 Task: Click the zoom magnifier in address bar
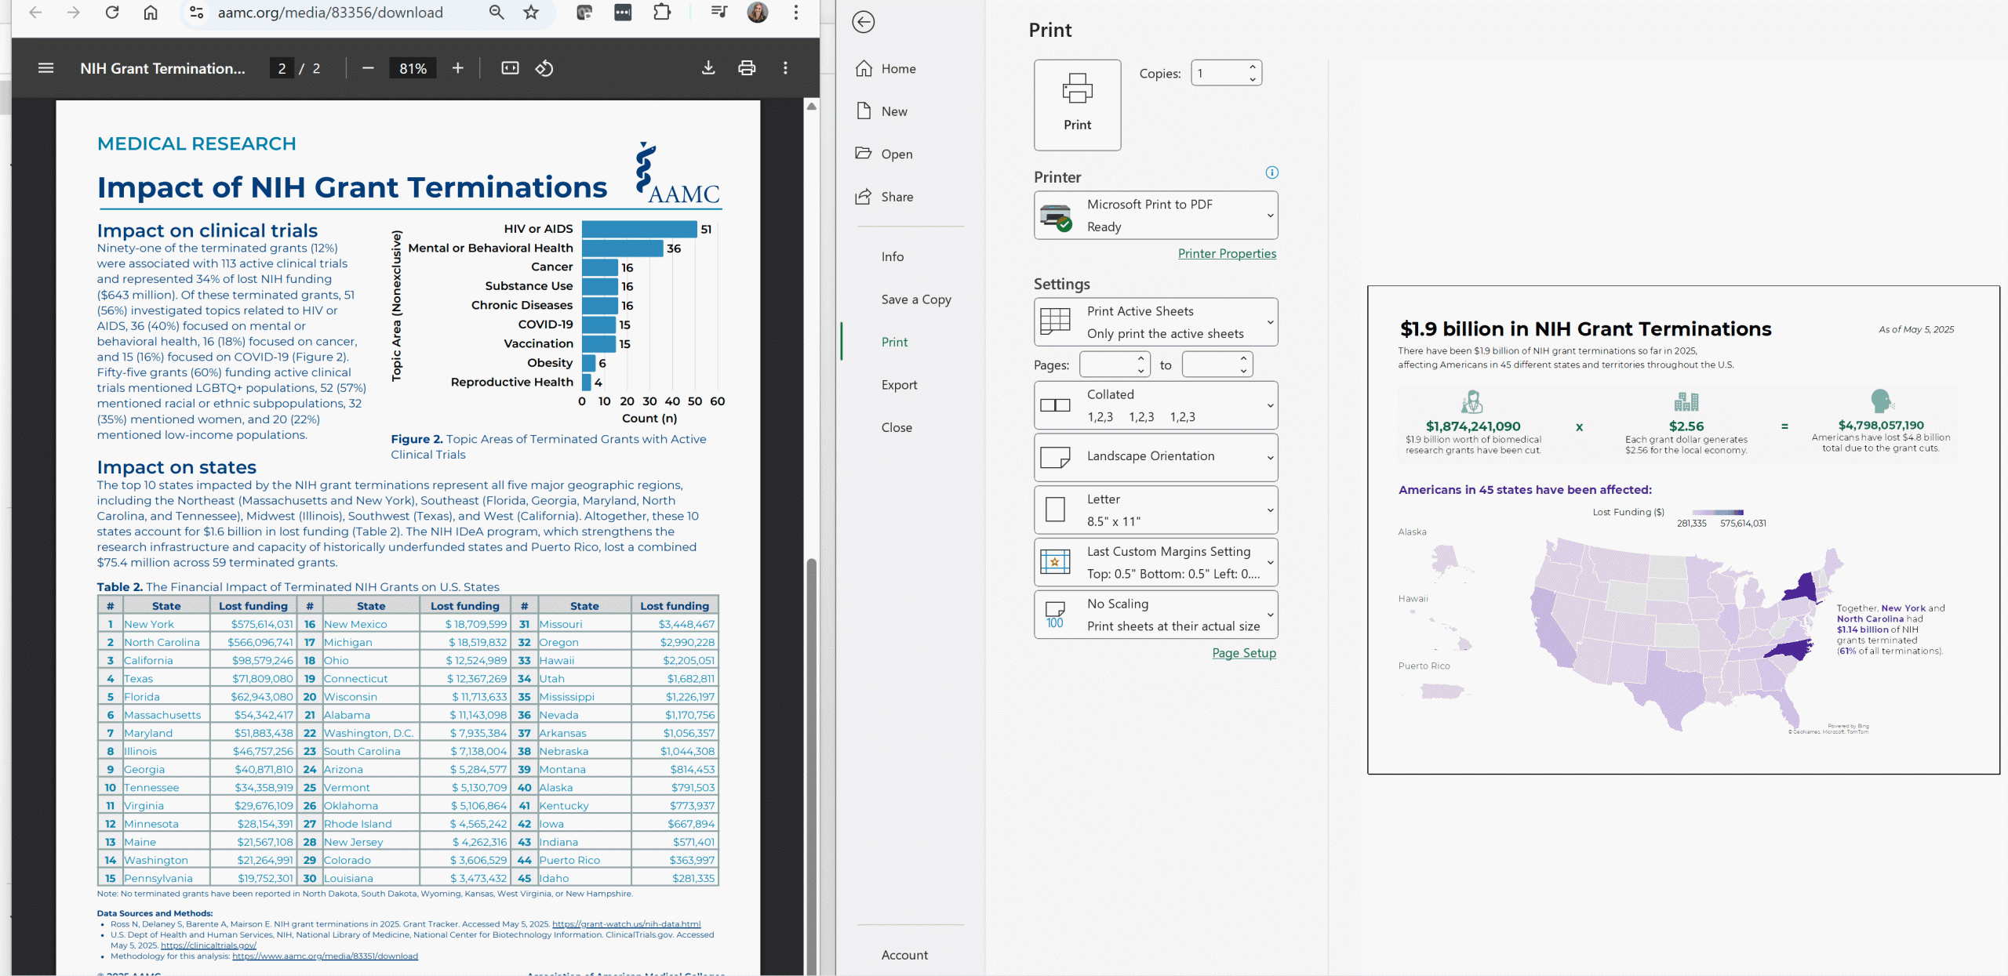(x=497, y=13)
